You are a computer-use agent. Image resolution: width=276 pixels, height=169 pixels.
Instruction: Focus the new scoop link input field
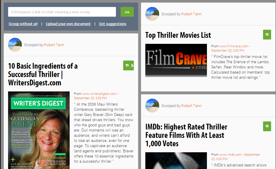point(62,12)
